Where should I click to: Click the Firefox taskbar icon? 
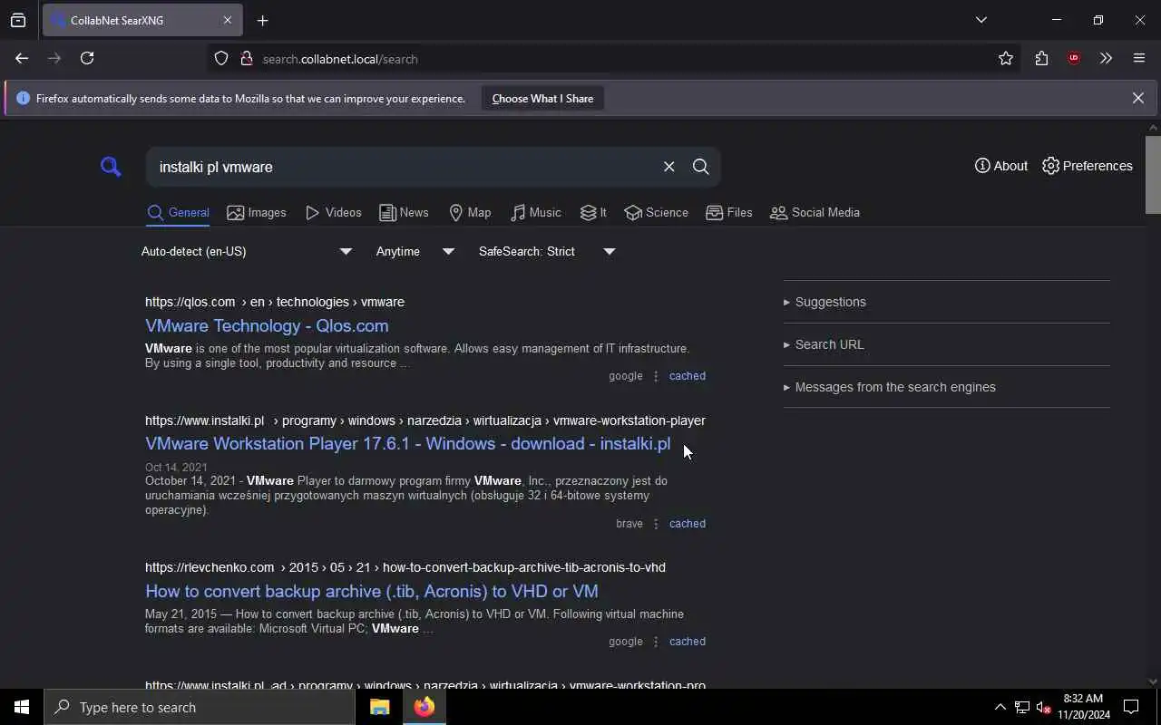click(x=424, y=707)
